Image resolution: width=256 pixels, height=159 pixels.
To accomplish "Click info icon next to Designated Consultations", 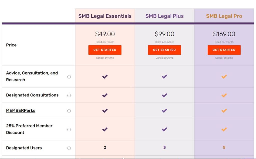I will coord(69,95).
